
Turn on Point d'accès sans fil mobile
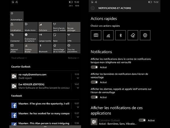point(59,27)
